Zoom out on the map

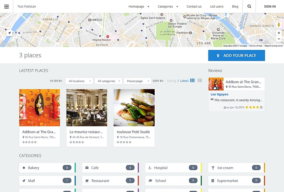[279, 39]
